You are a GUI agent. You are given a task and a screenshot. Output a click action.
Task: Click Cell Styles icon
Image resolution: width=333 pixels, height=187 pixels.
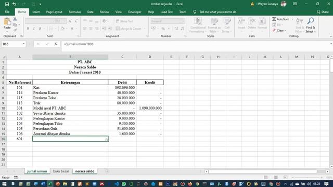pos(227,21)
